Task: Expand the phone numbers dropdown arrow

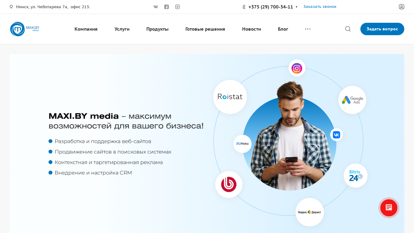Action: pos(296,7)
